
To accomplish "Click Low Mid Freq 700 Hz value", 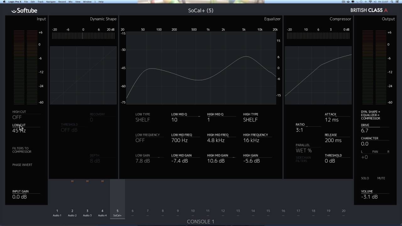I will click(x=179, y=140).
